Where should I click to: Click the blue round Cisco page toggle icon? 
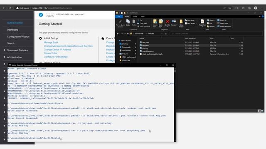click(x=41, y=15)
